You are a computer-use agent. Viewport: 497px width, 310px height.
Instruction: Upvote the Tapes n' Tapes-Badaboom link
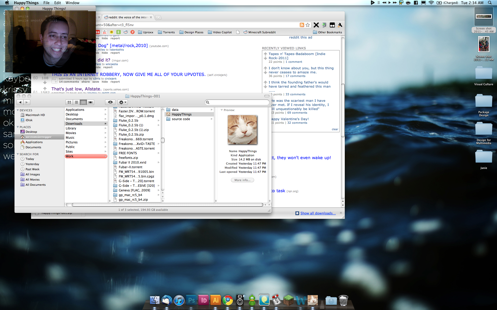[265, 54]
